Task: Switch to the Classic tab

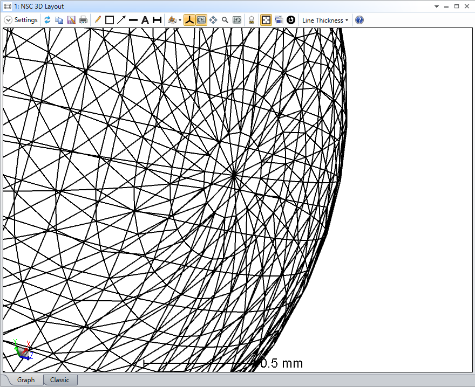Action: [59, 380]
